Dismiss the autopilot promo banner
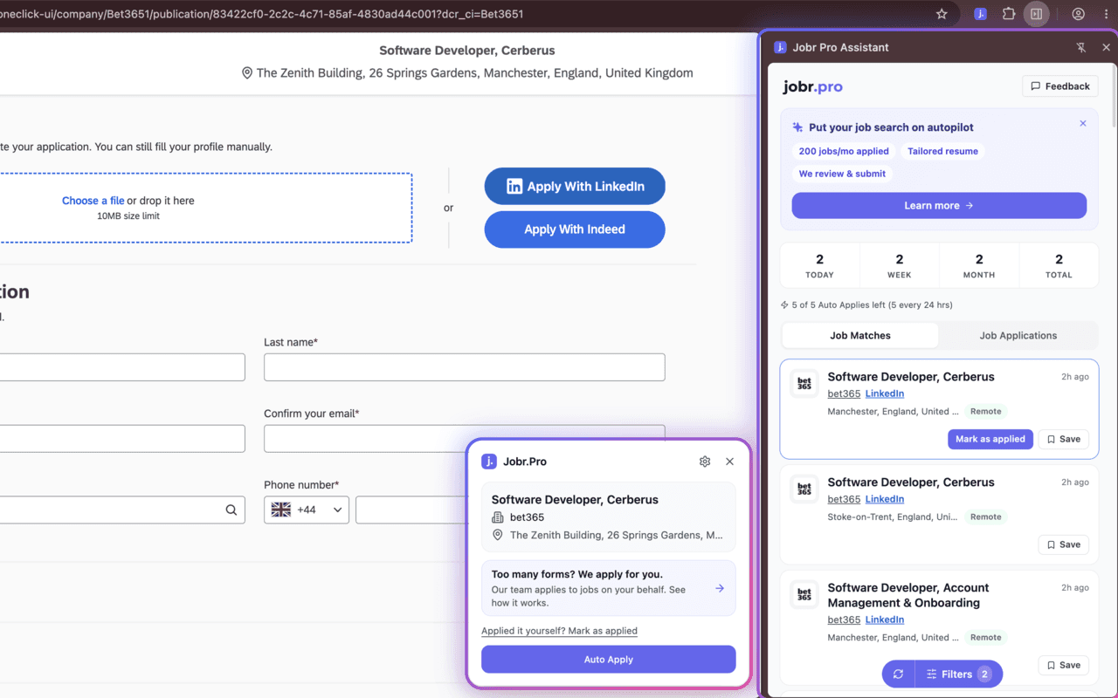This screenshot has width=1118, height=698. pos(1083,124)
